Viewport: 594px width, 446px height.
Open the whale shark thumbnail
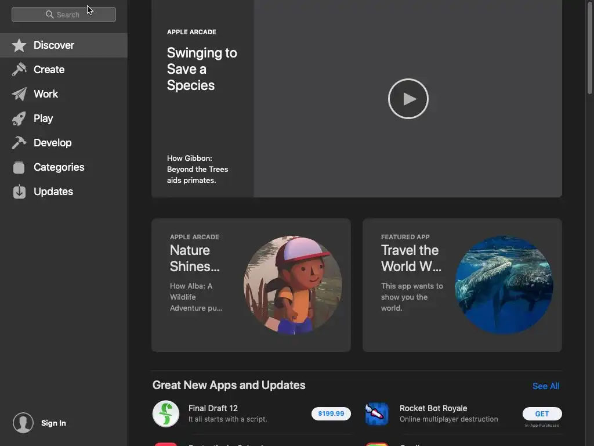pos(504,285)
